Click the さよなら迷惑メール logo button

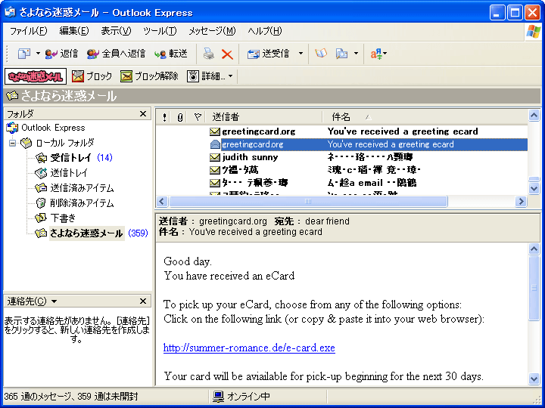tap(35, 76)
